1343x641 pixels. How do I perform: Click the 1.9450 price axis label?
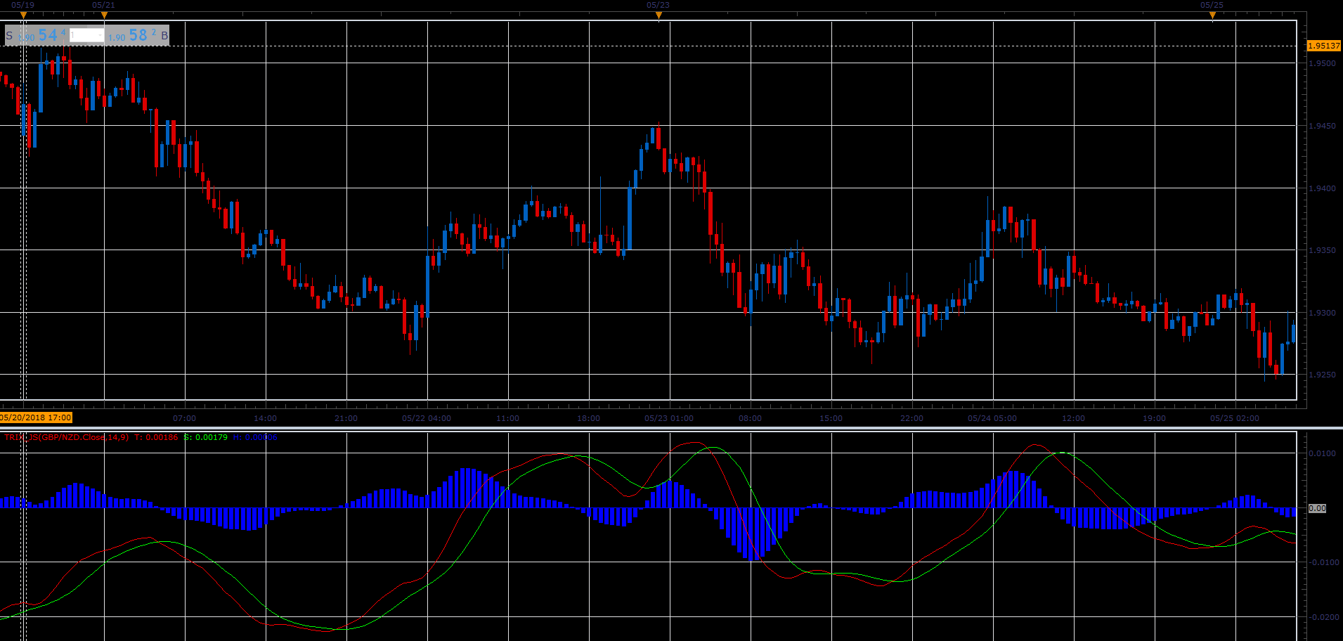1322,126
